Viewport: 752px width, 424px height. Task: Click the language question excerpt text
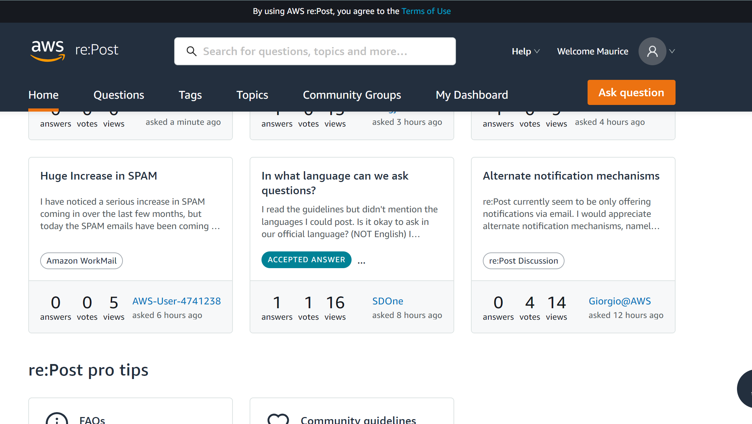[349, 222]
